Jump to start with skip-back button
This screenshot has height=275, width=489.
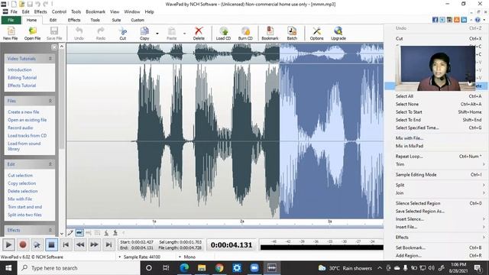point(66,244)
